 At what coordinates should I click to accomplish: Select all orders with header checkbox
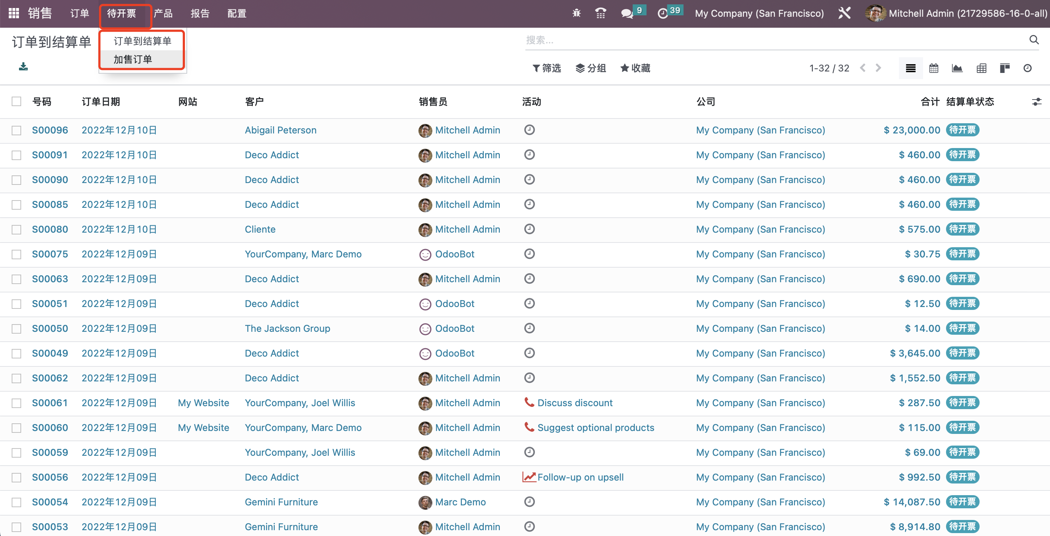(16, 101)
